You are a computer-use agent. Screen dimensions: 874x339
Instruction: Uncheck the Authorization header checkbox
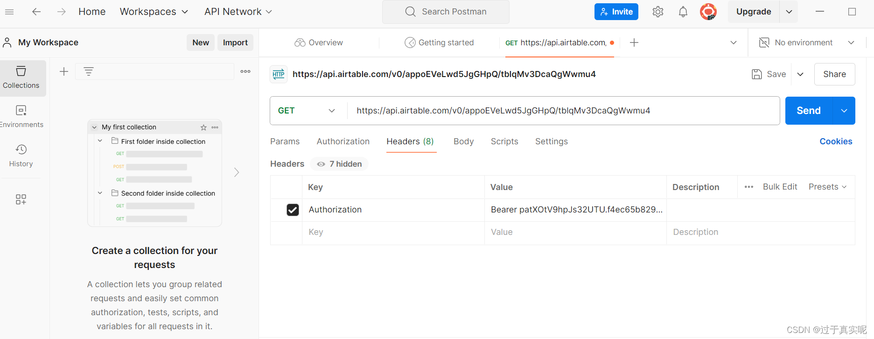[x=293, y=210]
